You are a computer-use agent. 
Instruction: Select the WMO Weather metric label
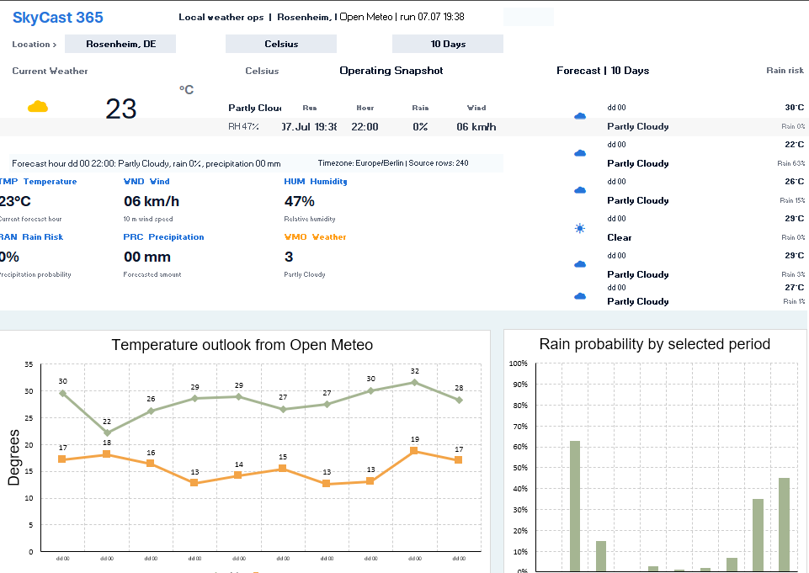[315, 237]
